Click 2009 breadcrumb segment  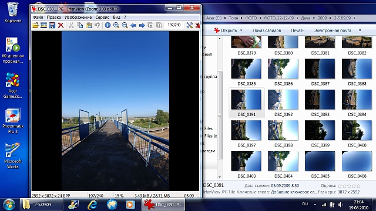pos(323,18)
